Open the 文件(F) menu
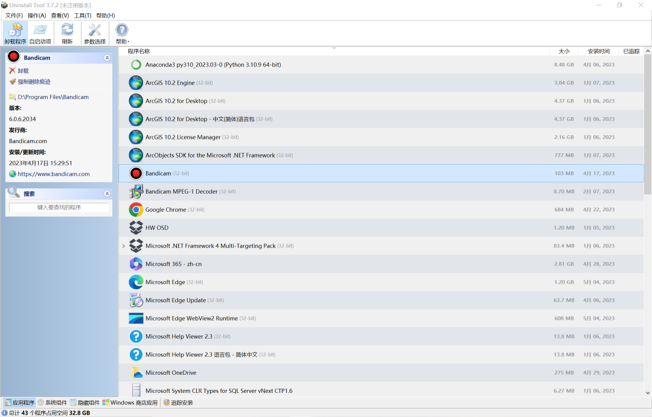 tap(14, 15)
